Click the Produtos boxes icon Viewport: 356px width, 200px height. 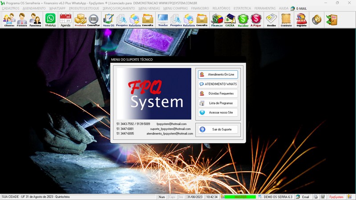point(80,20)
